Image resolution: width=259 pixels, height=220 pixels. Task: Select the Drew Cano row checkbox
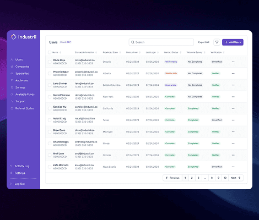50,132
